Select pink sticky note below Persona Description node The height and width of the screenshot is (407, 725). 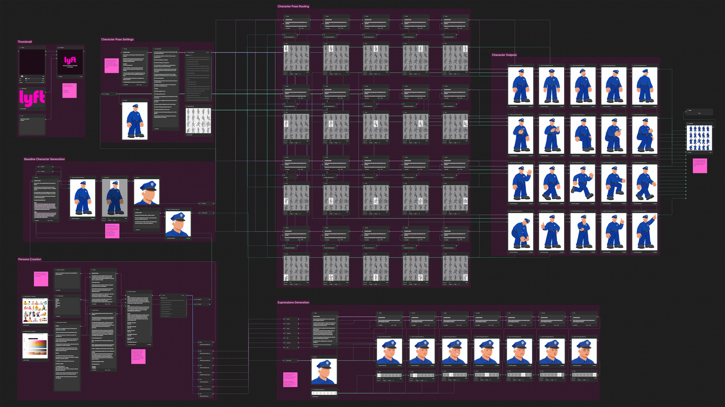pos(138,356)
